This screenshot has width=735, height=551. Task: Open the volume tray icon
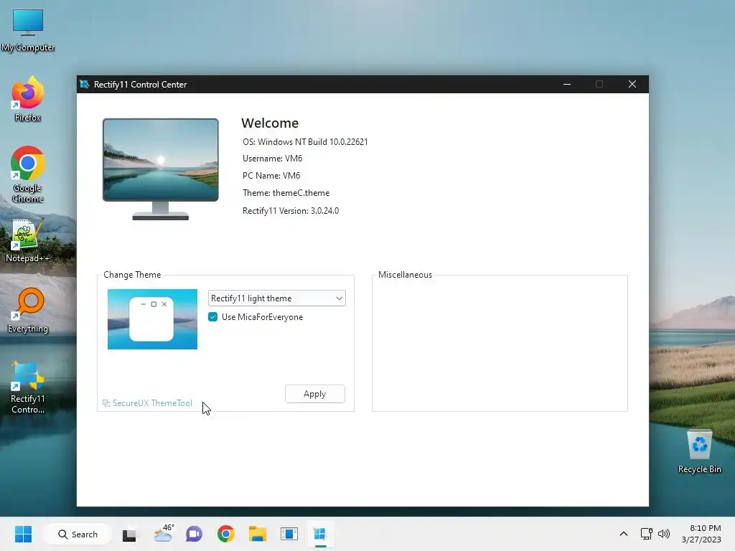(664, 534)
